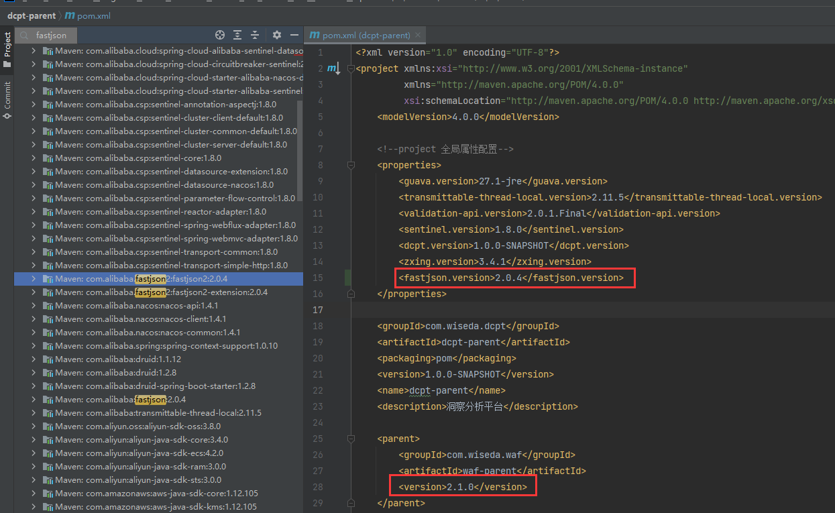The image size is (835, 513).
Task: Select the sentinel-transport-simple-http:1.8.0 row
Action: 158,266
